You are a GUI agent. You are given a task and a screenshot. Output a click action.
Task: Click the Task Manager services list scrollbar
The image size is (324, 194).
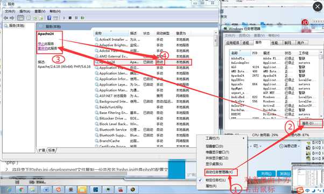tap(321, 84)
